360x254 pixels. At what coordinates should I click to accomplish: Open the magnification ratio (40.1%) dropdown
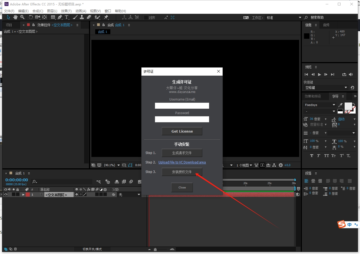coord(112,165)
